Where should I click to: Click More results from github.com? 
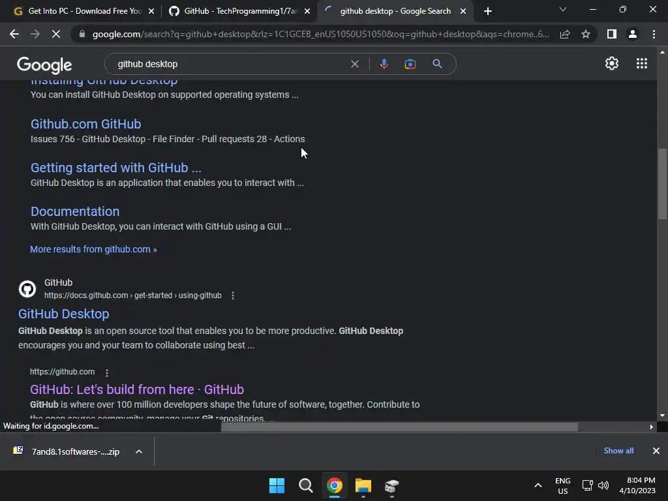[93, 249]
